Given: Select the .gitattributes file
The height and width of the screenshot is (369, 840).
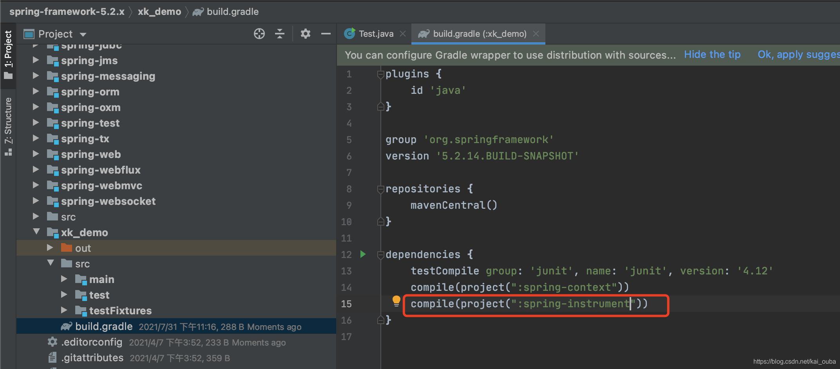Looking at the screenshot, I should pos(176,358).
